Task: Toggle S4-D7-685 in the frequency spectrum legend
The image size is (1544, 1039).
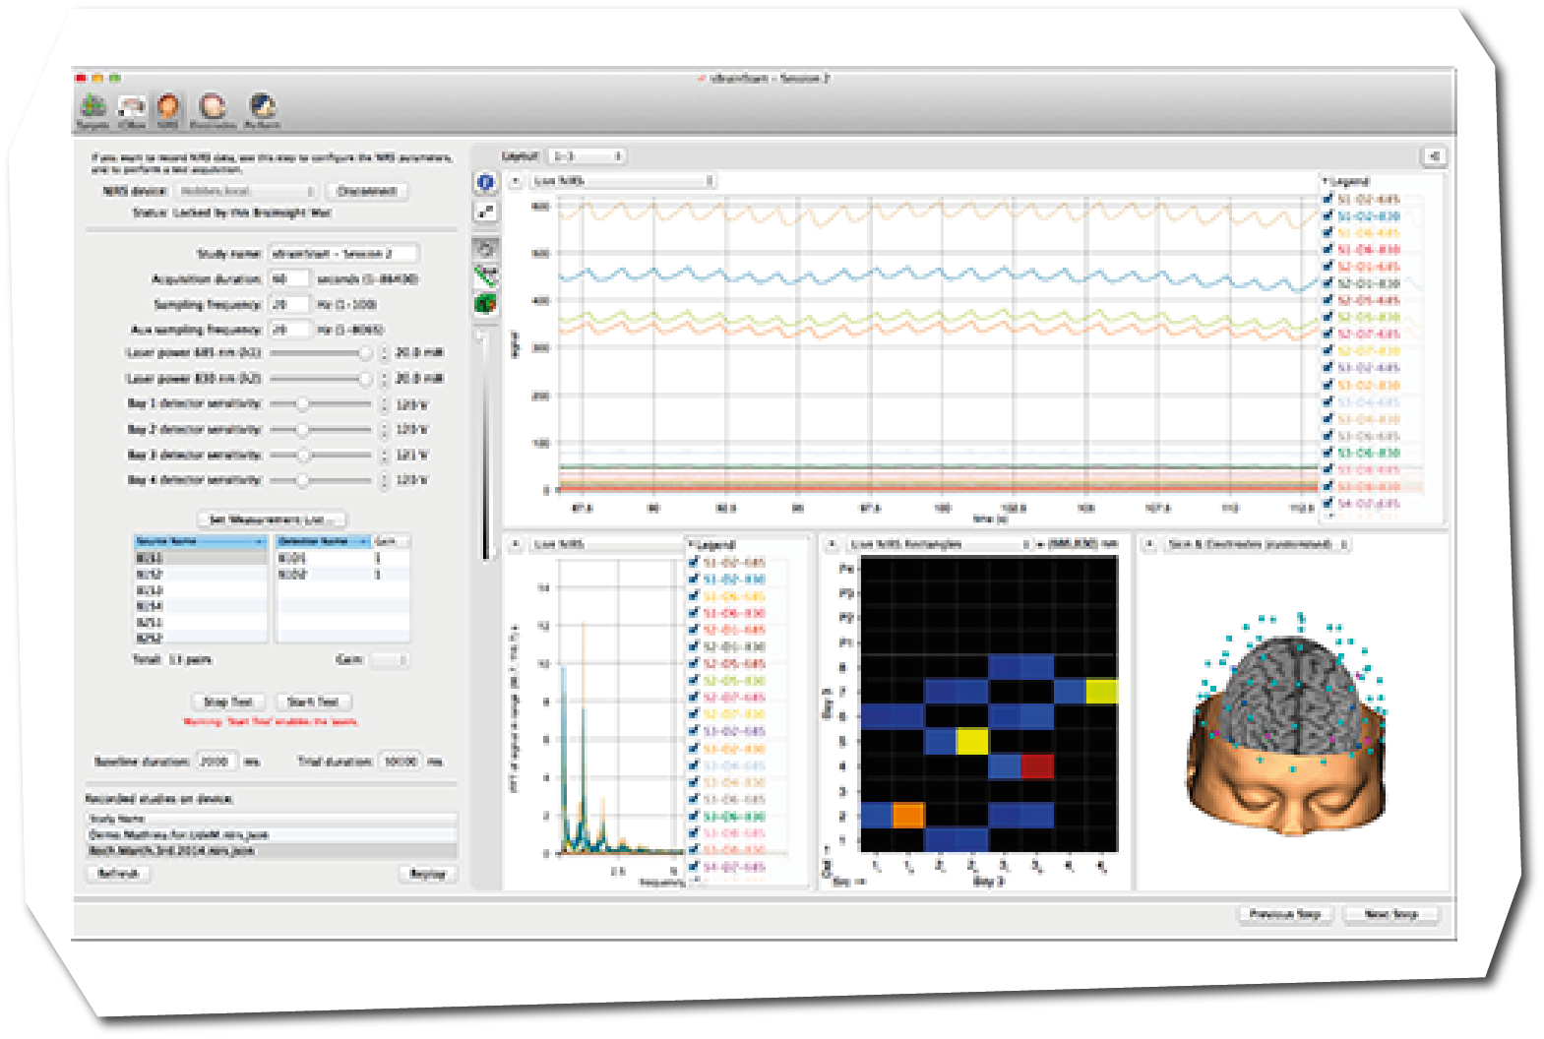Action: (694, 867)
